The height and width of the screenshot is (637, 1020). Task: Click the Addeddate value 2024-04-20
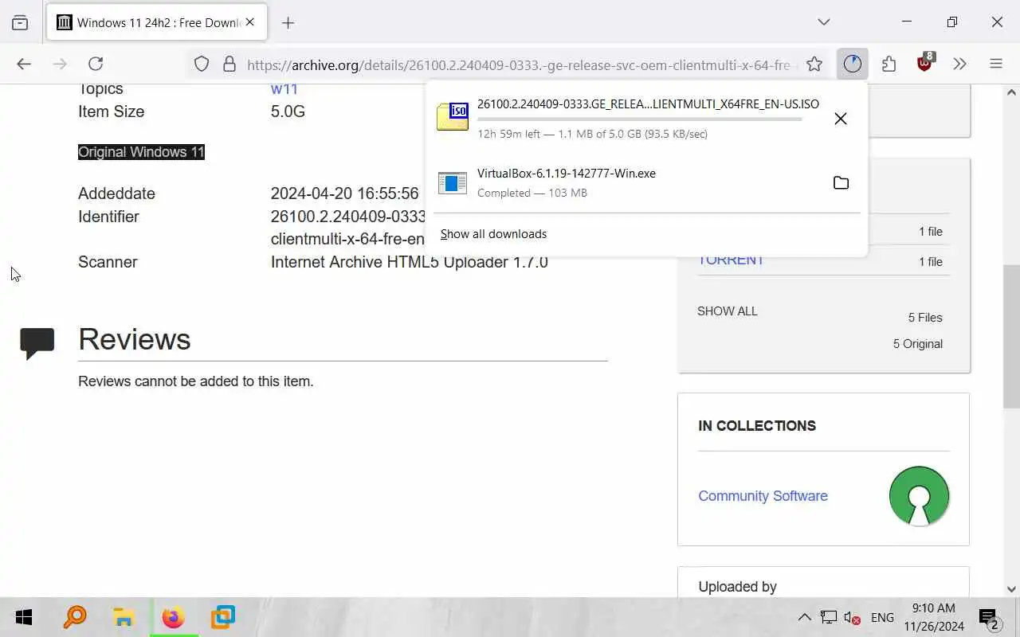(344, 193)
